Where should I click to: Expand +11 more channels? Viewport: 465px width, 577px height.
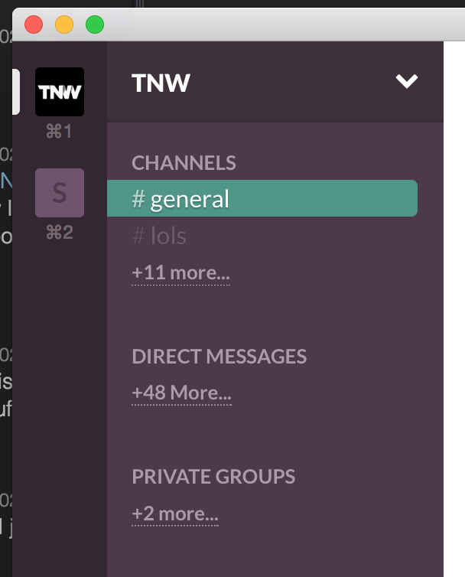180,273
